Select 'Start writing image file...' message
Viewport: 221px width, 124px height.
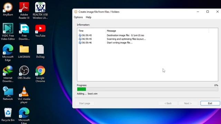point(120,43)
